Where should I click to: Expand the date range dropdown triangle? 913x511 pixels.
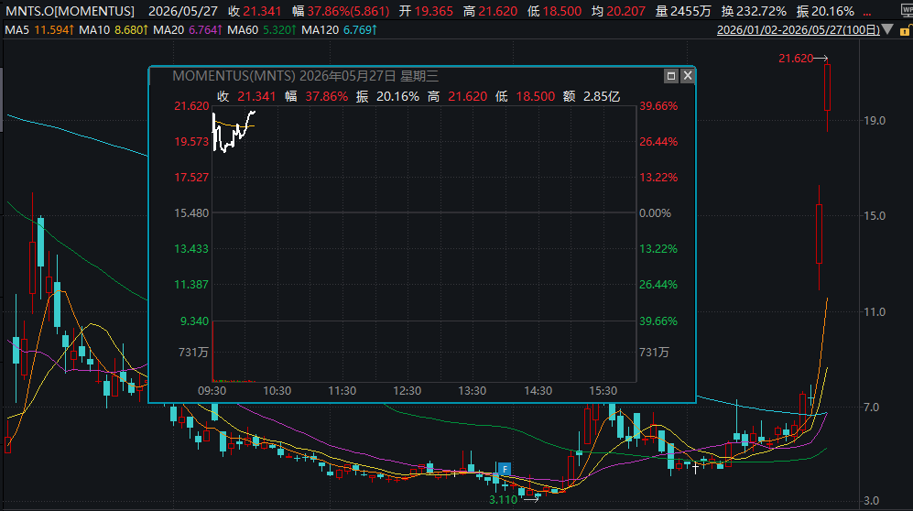click(x=887, y=29)
